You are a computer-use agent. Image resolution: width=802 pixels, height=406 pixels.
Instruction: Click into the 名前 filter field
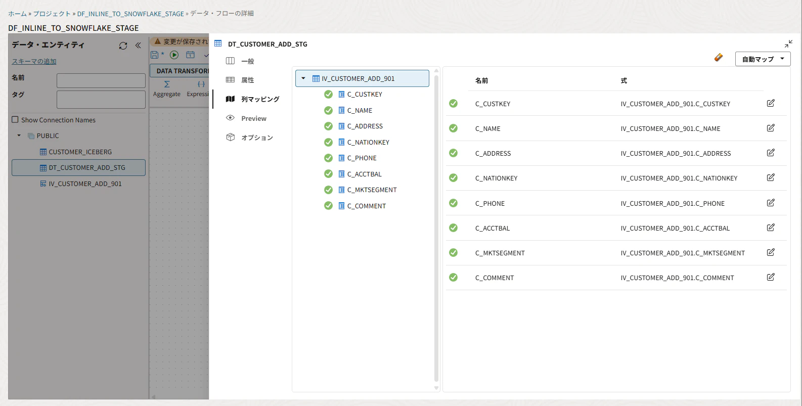click(101, 80)
